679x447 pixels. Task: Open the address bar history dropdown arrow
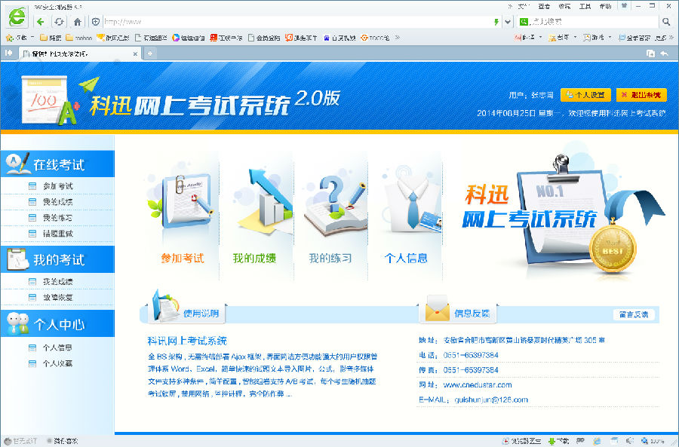(508, 22)
